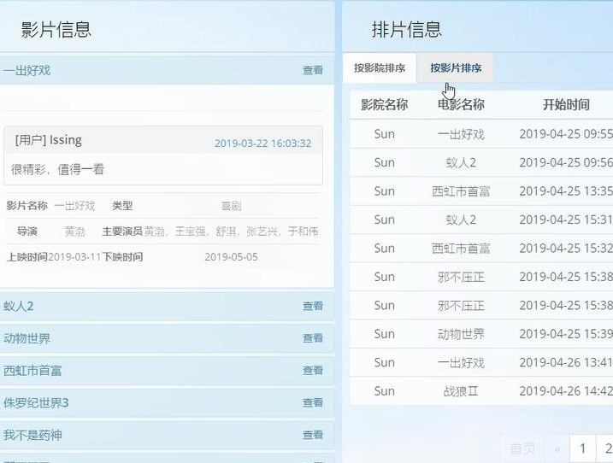Viewport: 613px width, 463px height.
Task: Click 一出好戏 in the 09:55 schedule row
Action: 461,134
